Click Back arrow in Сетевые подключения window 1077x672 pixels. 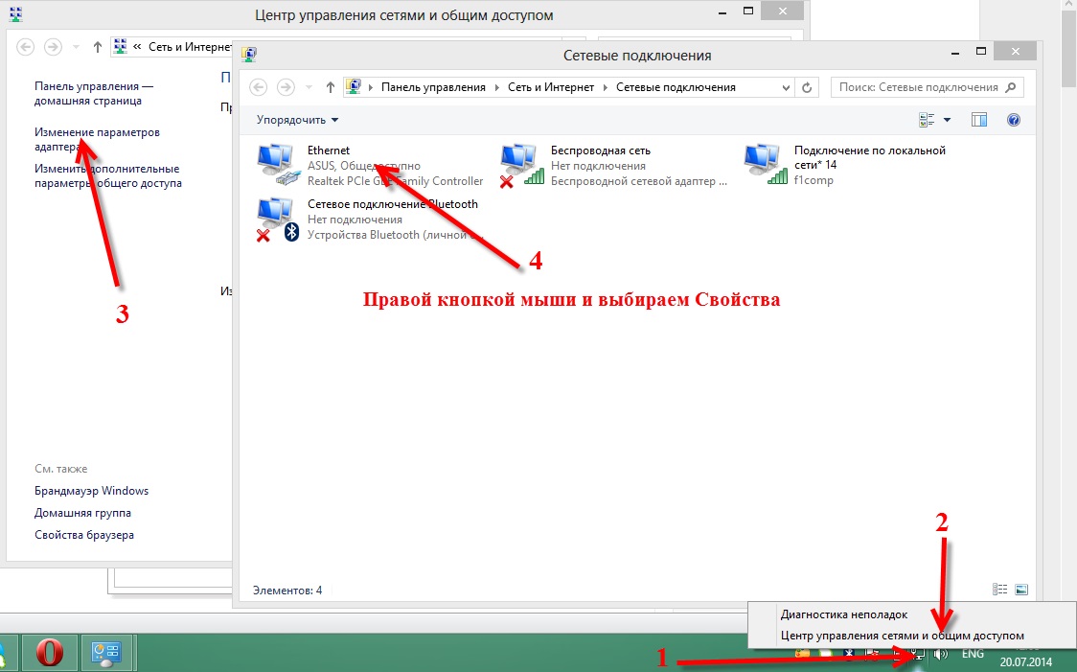(259, 87)
